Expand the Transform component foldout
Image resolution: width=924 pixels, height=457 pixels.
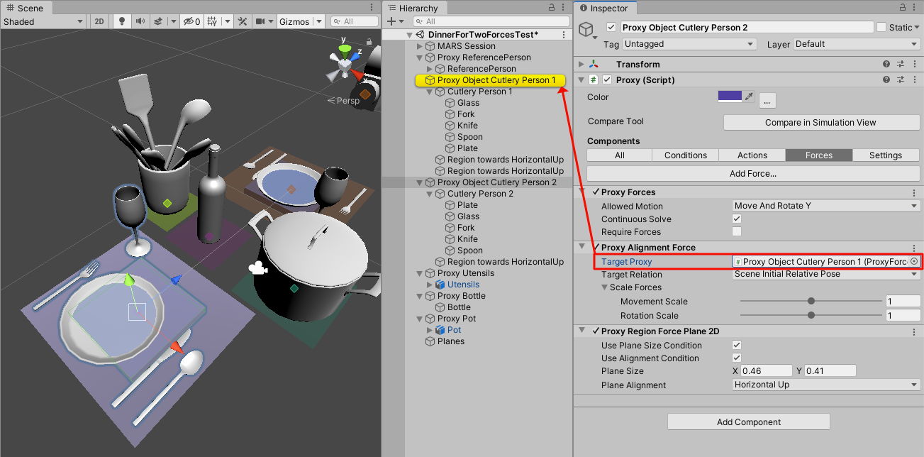pyautogui.click(x=582, y=65)
